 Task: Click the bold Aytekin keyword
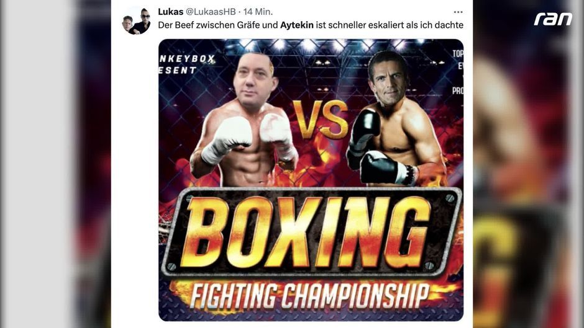coord(297,25)
